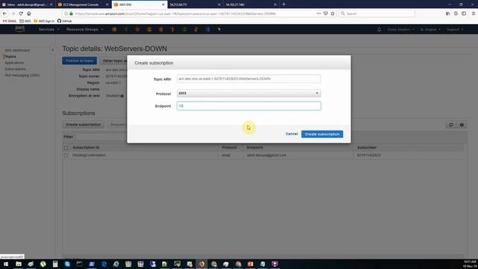
Task: Open the Other topic actions dropdown
Action: pyautogui.click(x=114, y=61)
